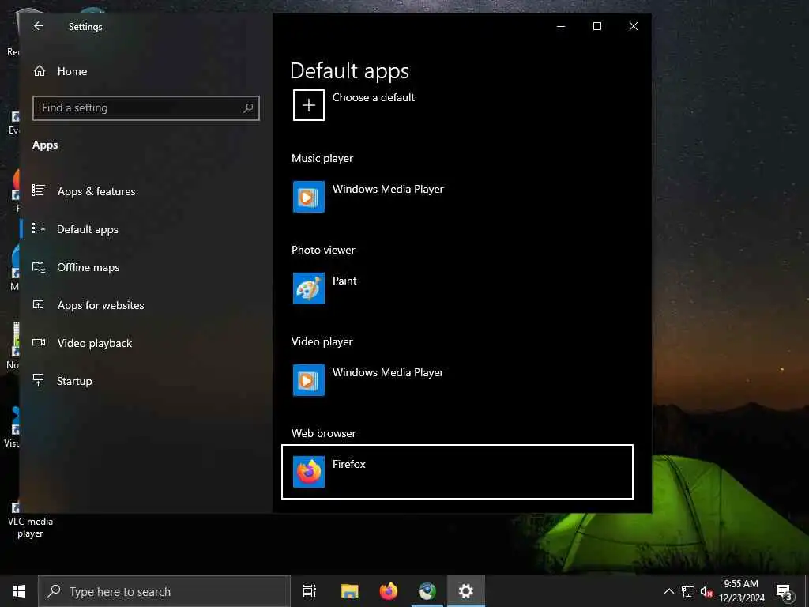The width and height of the screenshot is (809, 607).
Task: Open Apps for websites settings
Action: coord(100,306)
